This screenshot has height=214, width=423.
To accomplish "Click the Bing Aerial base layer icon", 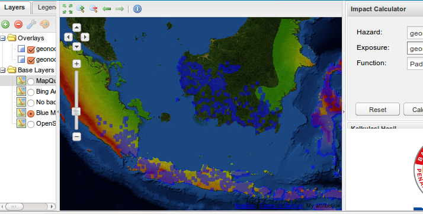I will [x=21, y=91].
